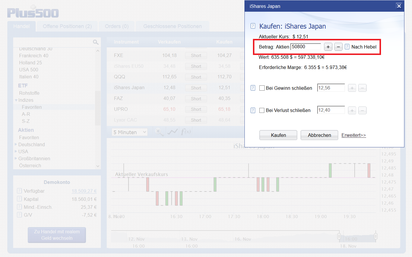Close the iShares Japan dialog
Screen dimensions: 412x257
(399, 6)
